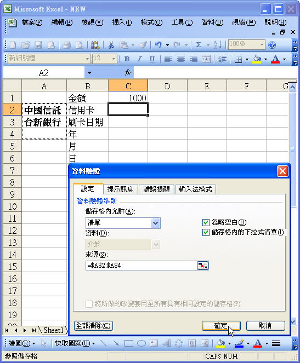300x363 pixels.
Task: Open the allow type 清單 dropdown
Action: (x=155, y=223)
